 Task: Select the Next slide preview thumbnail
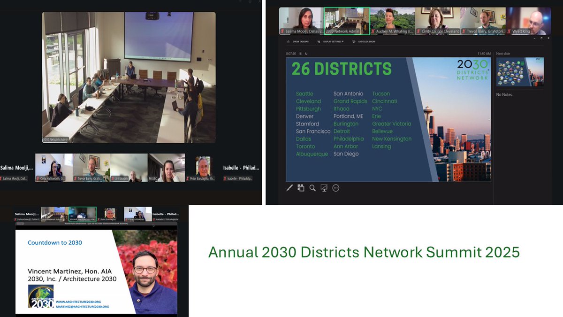520,72
